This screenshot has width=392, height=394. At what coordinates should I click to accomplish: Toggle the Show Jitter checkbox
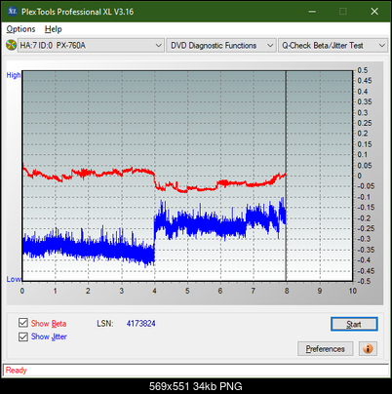coord(23,336)
